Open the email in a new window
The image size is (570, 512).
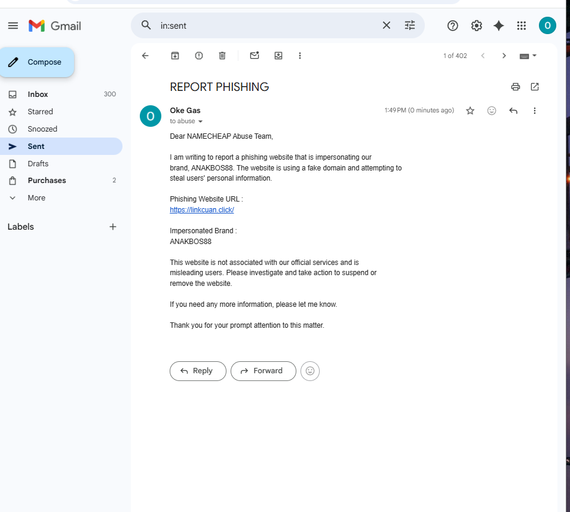click(535, 87)
